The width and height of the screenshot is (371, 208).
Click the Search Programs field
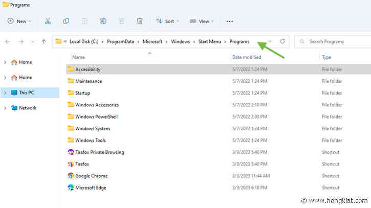pyautogui.click(x=334, y=41)
